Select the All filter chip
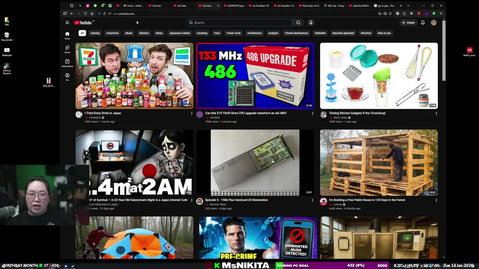This screenshot has height=269, width=479. click(x=82, y=33)
